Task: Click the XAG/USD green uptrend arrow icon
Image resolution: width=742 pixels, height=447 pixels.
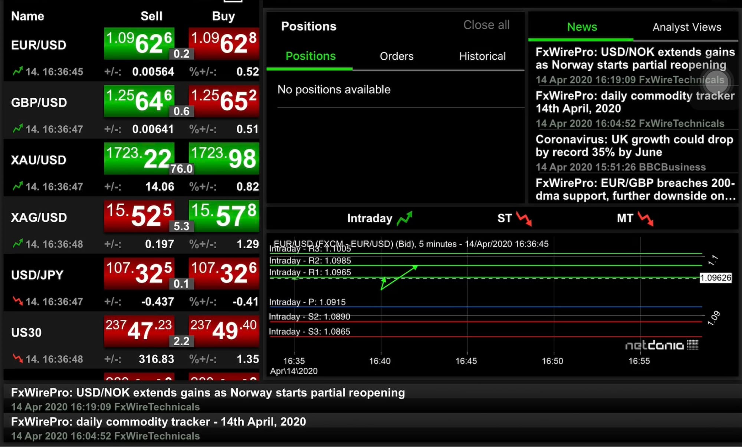Action: pos(17,243)
